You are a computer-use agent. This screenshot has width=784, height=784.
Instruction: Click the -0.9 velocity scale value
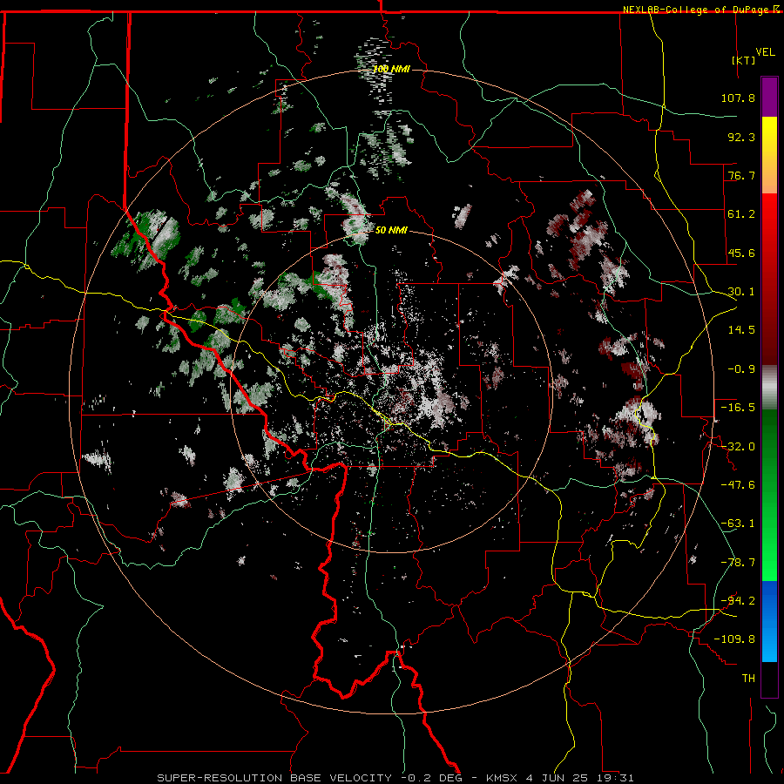[741, 369]
